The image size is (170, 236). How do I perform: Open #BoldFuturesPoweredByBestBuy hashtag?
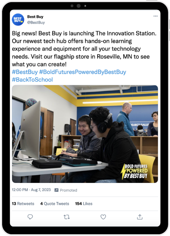click(83, 72)
